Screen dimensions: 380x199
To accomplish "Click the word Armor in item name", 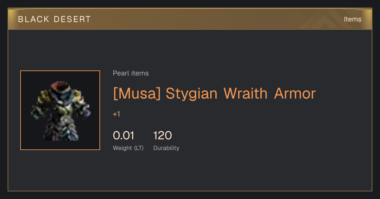I will [295, 93].
